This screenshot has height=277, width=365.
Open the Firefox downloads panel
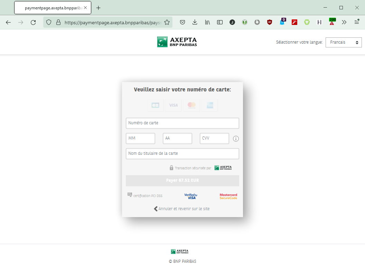point(195,22)
